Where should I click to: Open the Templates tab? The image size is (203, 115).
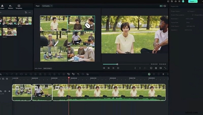(x=19, y=7)
